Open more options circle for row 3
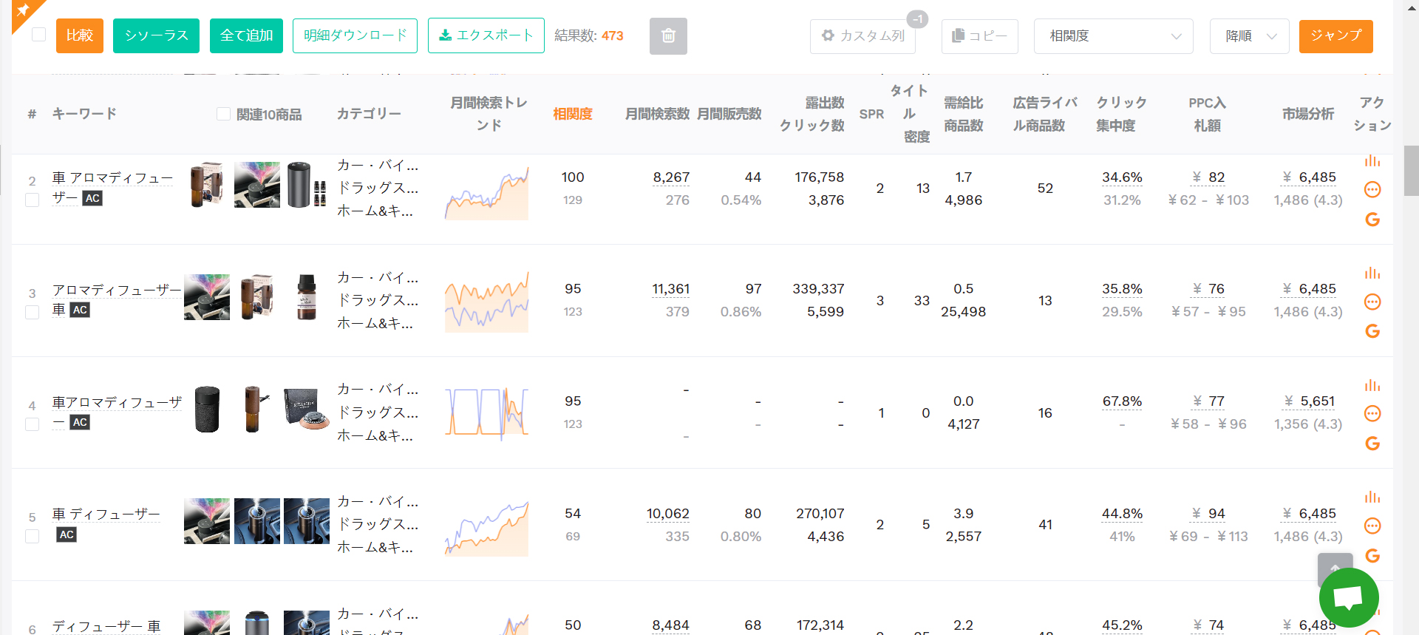 [x=1372, y=302]
